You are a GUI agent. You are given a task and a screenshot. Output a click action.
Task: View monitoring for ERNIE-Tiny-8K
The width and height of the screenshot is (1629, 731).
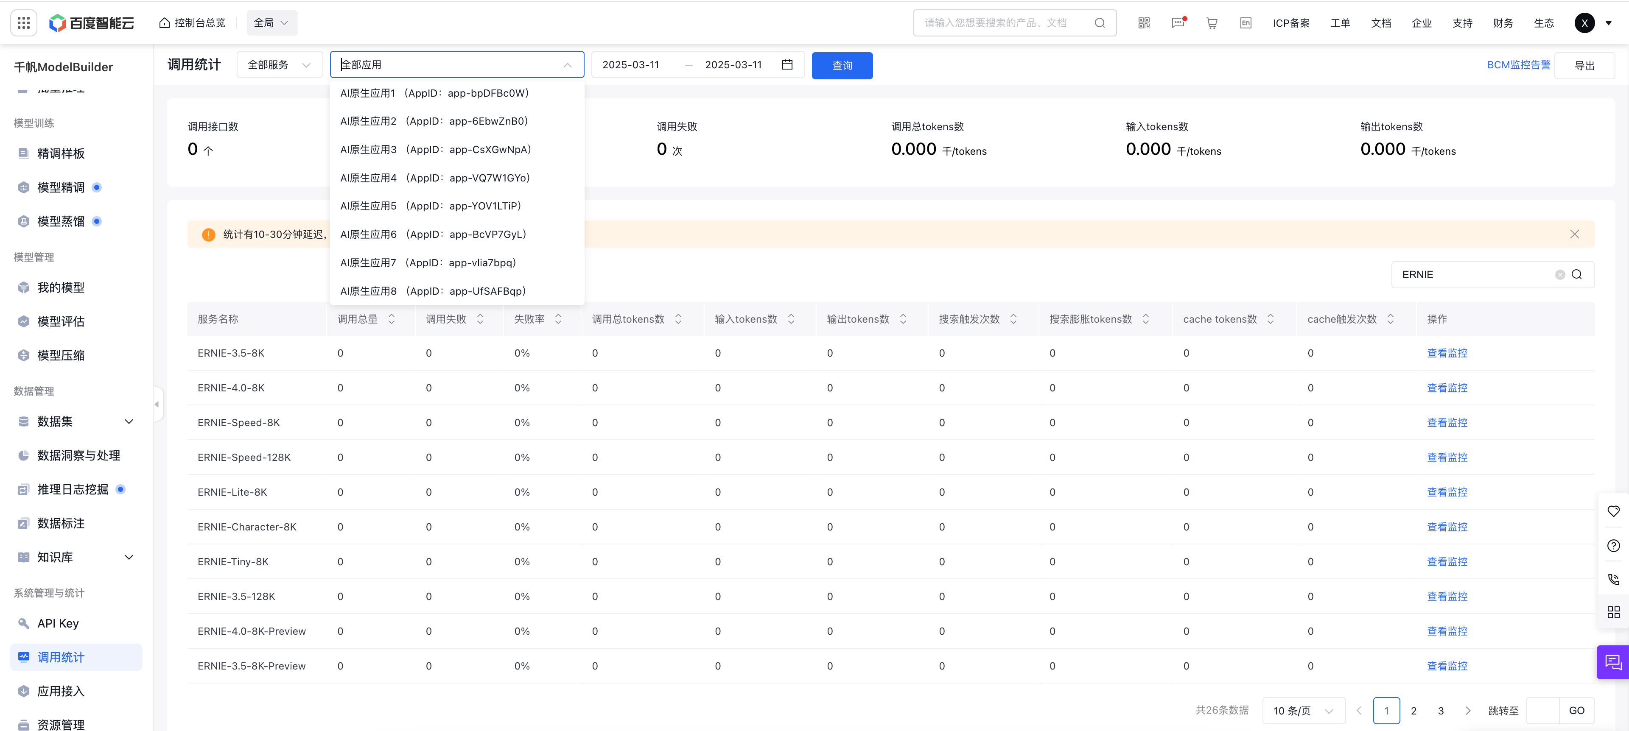(1447, 562)
